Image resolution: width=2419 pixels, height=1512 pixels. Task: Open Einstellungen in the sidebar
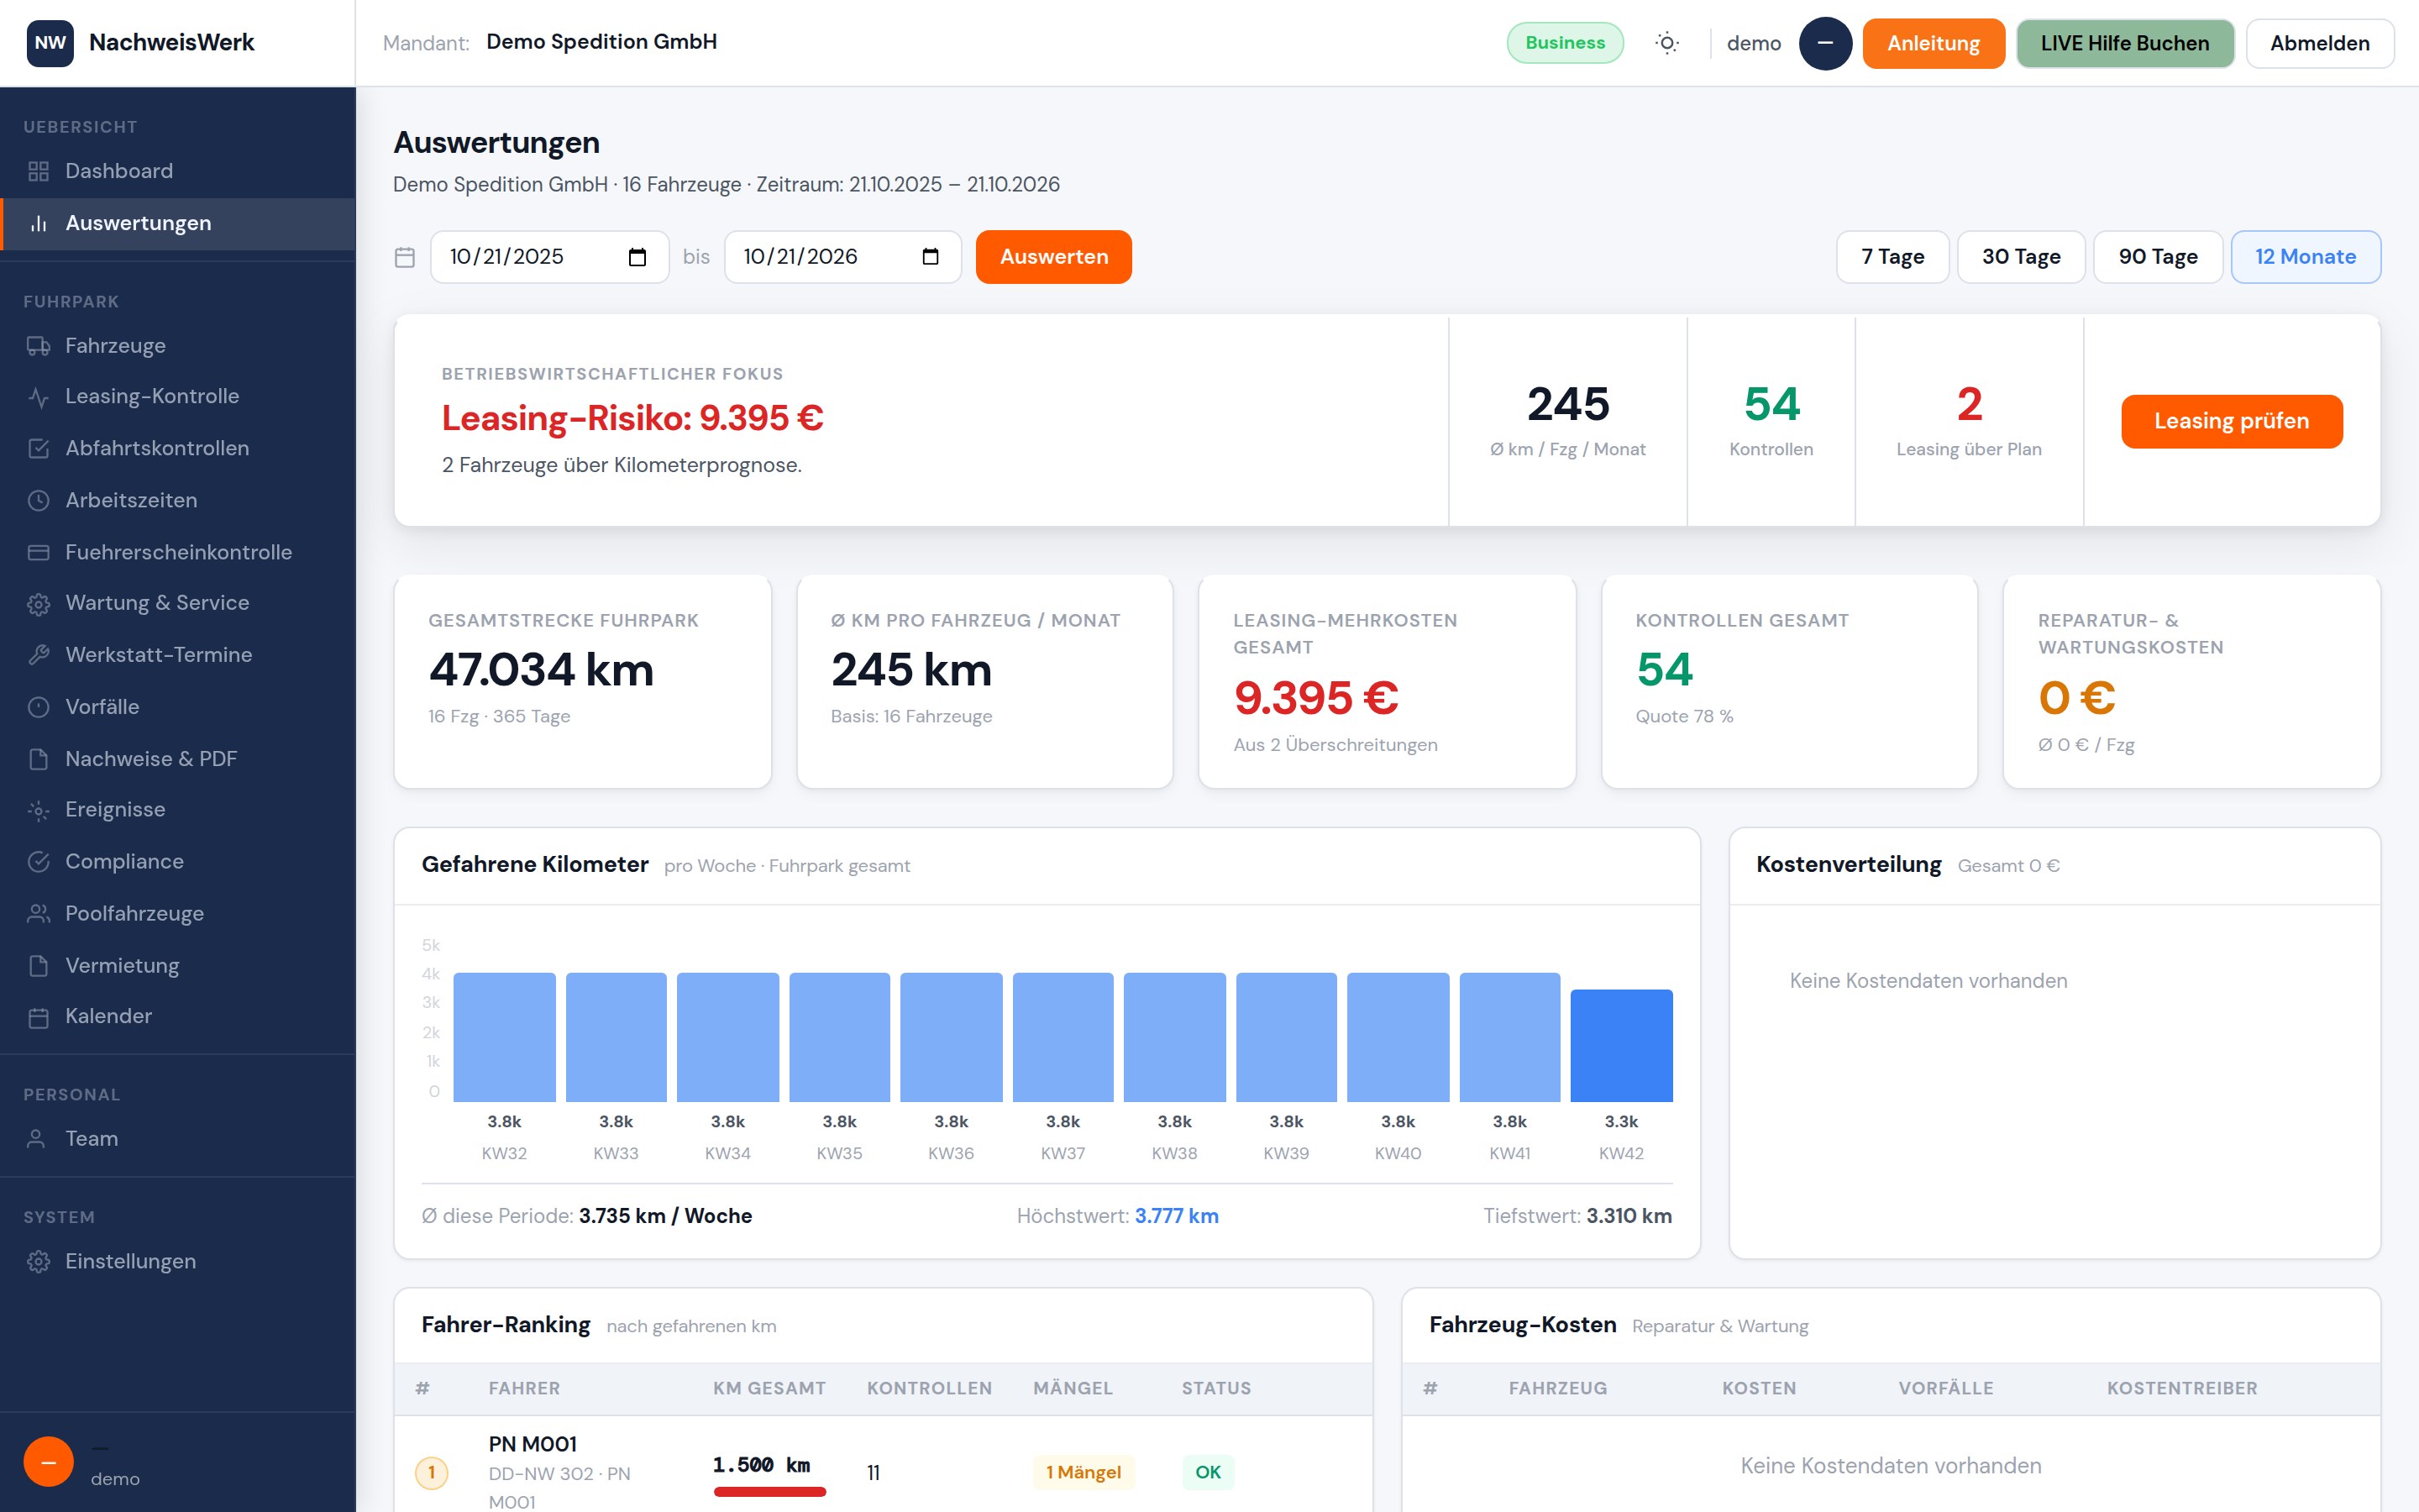tap(178, 1262)
